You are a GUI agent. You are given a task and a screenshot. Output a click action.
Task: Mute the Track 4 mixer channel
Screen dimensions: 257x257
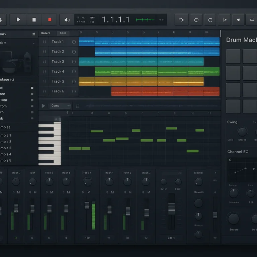[112, 192]
